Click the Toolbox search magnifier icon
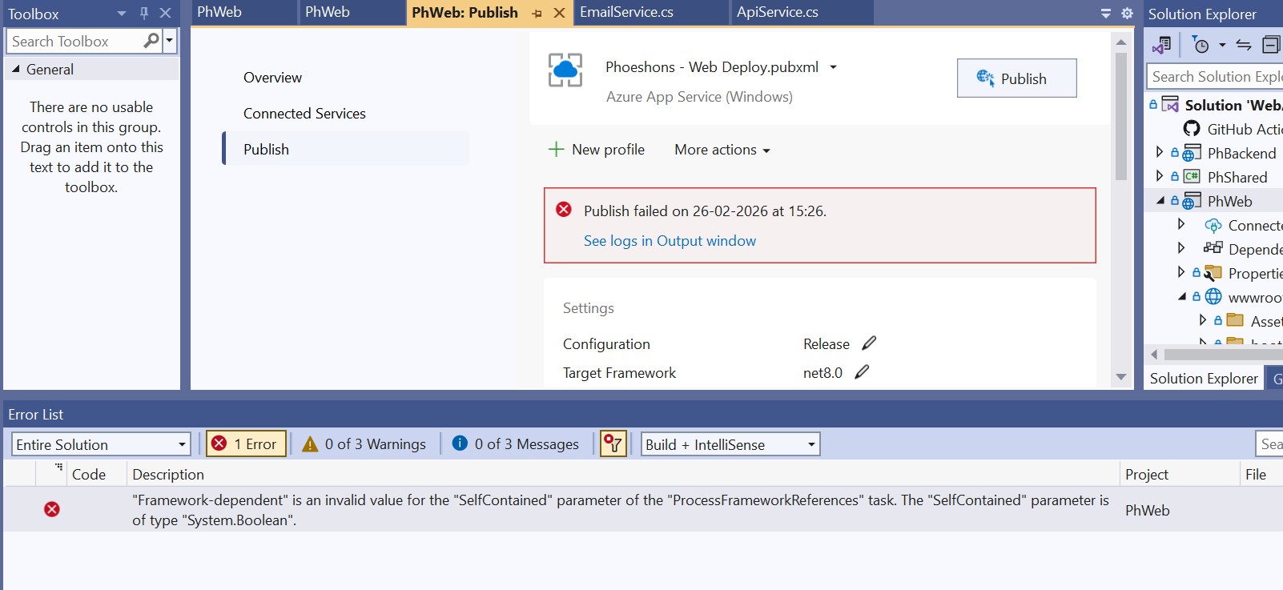1283x590 pixels. (x=151, y=41)
